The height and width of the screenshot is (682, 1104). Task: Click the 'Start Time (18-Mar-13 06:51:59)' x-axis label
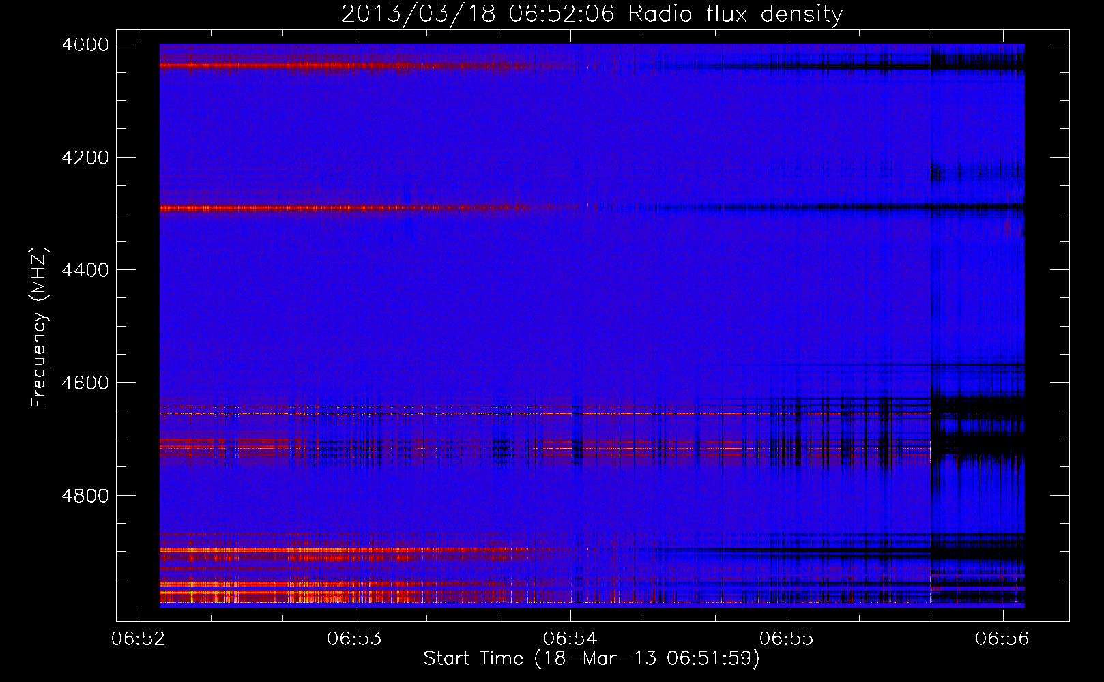(592, 659)
